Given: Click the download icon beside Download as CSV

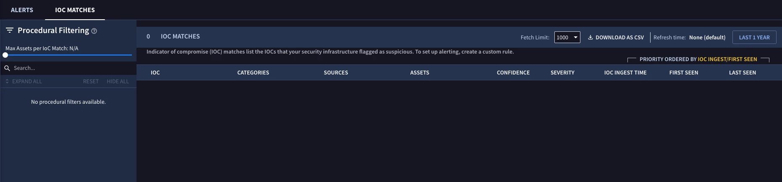Looking at the screenshot, I should (590, 37).
